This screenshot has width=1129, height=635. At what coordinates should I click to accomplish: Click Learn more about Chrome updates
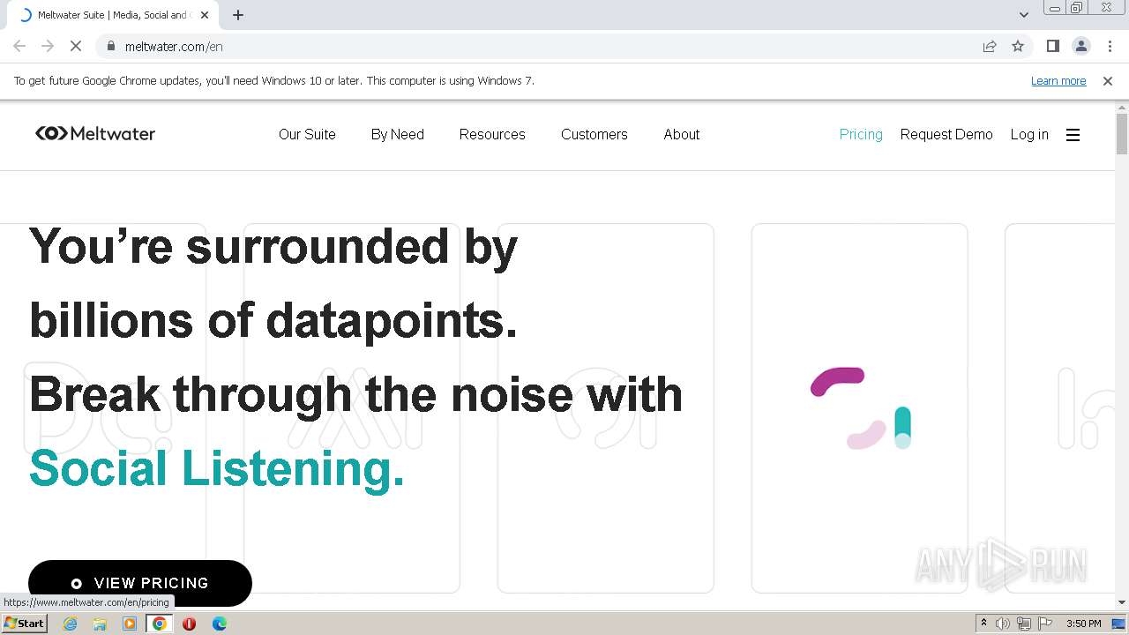[1058, 80]
